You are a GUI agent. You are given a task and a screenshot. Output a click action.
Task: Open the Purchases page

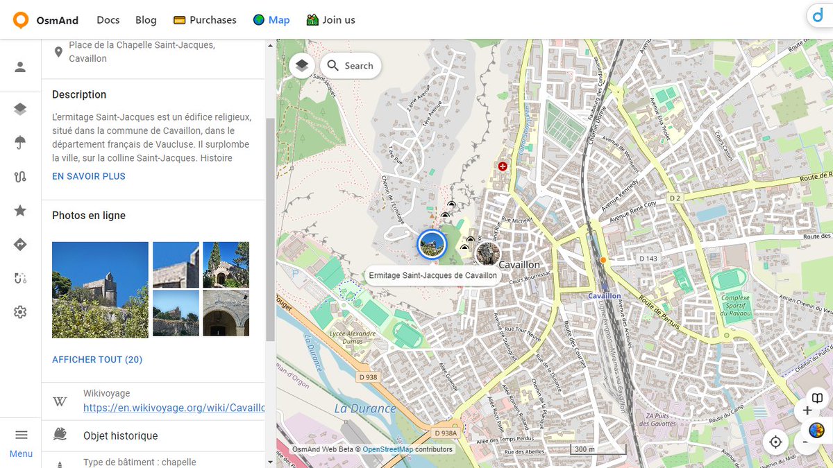pyautogui.click(x=205, y=19)
